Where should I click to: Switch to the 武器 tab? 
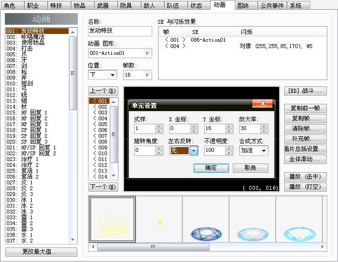pyautogui.click(x=105, y=5)
